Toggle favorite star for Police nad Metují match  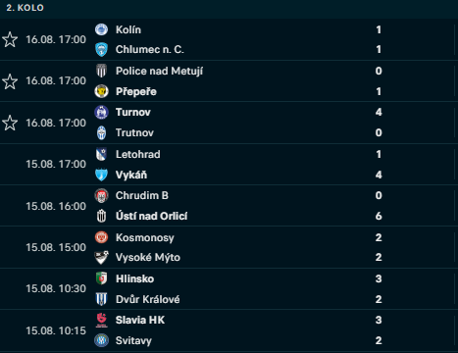click(10, 81)
